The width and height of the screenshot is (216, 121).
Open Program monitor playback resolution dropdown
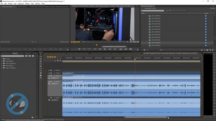[122, 42]
